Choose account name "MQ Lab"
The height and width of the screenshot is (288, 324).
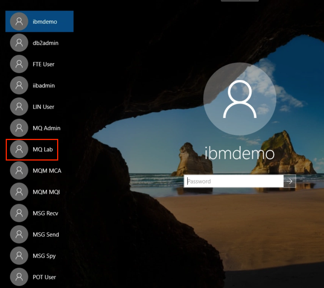(43, 149)
